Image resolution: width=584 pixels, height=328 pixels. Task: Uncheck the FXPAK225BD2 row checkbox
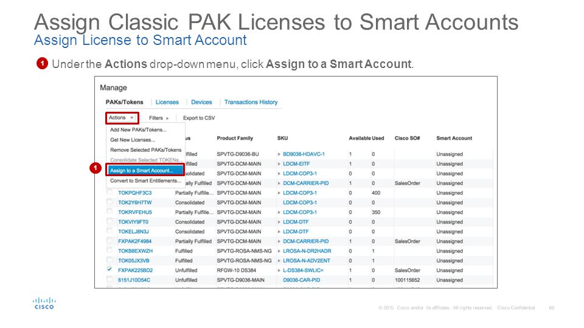coord(109,269)
